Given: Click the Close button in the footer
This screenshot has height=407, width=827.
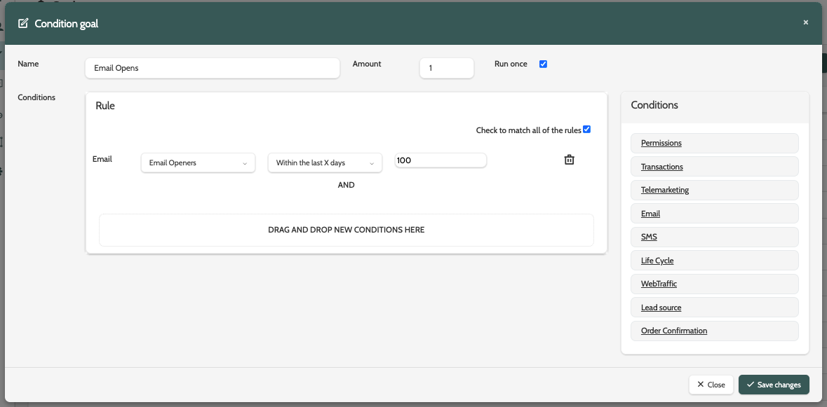Looking at the screenshot, I should click(711, 385).
